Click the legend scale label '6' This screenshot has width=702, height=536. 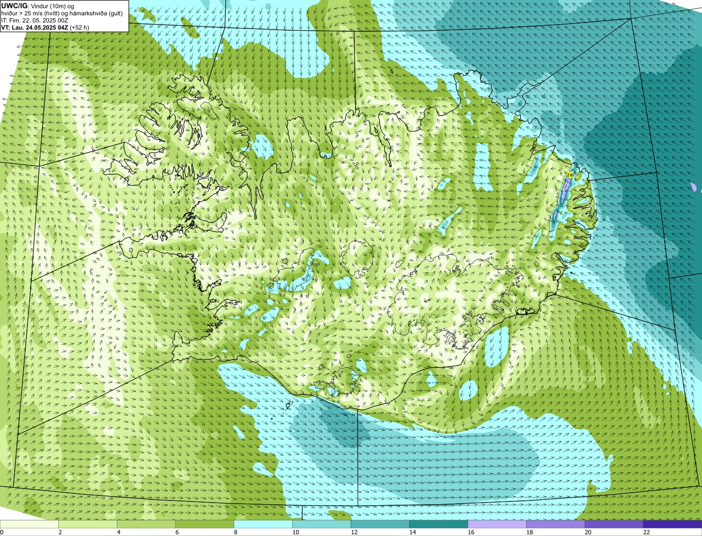tap(177, 532)
